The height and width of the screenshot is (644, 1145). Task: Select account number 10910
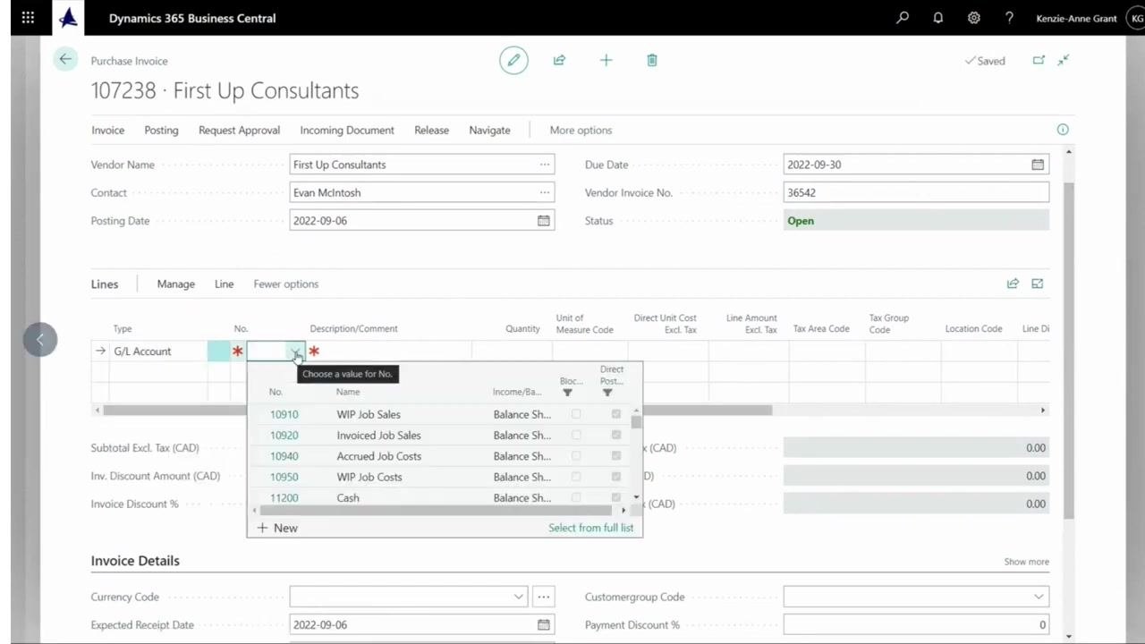284,414
